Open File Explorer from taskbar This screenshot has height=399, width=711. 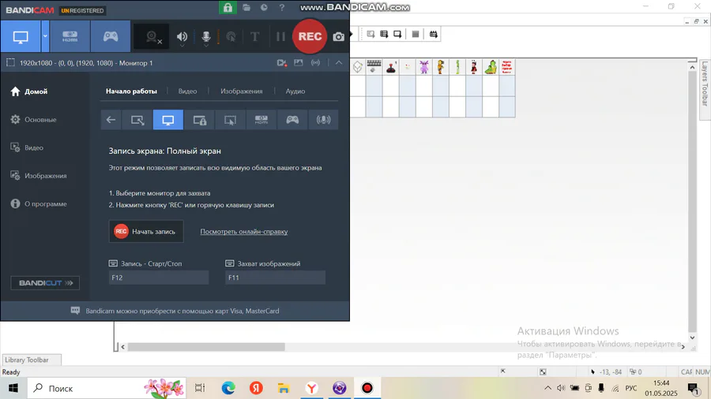[x=284, y=388]
